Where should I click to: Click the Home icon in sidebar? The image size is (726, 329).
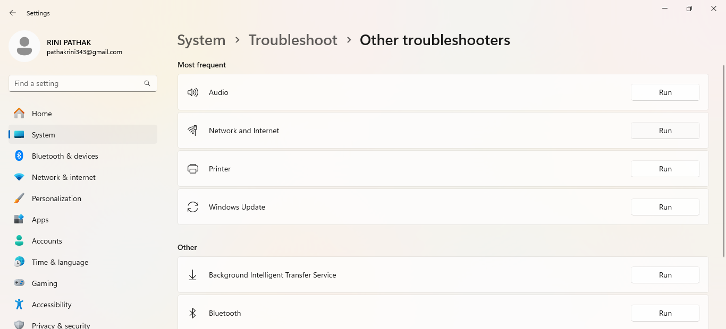[x=19, y=114]
